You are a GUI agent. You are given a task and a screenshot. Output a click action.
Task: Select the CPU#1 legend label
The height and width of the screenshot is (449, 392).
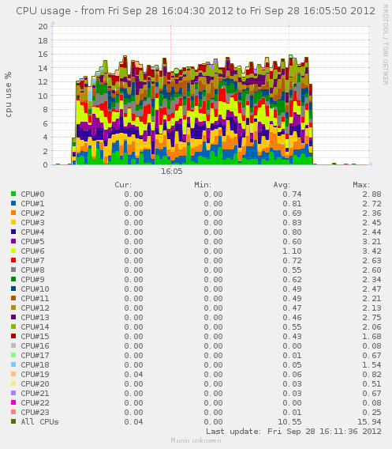point(32,204)
